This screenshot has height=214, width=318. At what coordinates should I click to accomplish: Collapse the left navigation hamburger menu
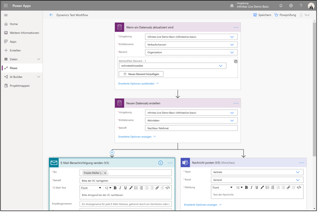click(x=6, y=15)
